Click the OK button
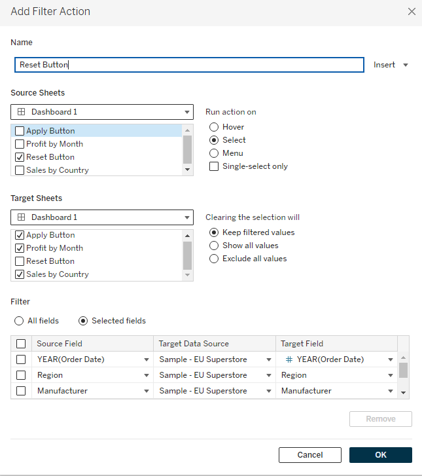The width and height of the screenshot is (422, 476). [380, 455]
